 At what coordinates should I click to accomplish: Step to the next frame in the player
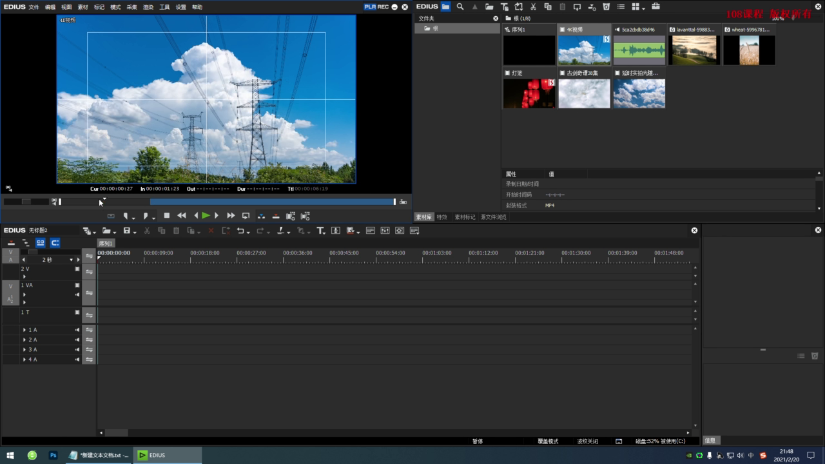tap(217, 216)
